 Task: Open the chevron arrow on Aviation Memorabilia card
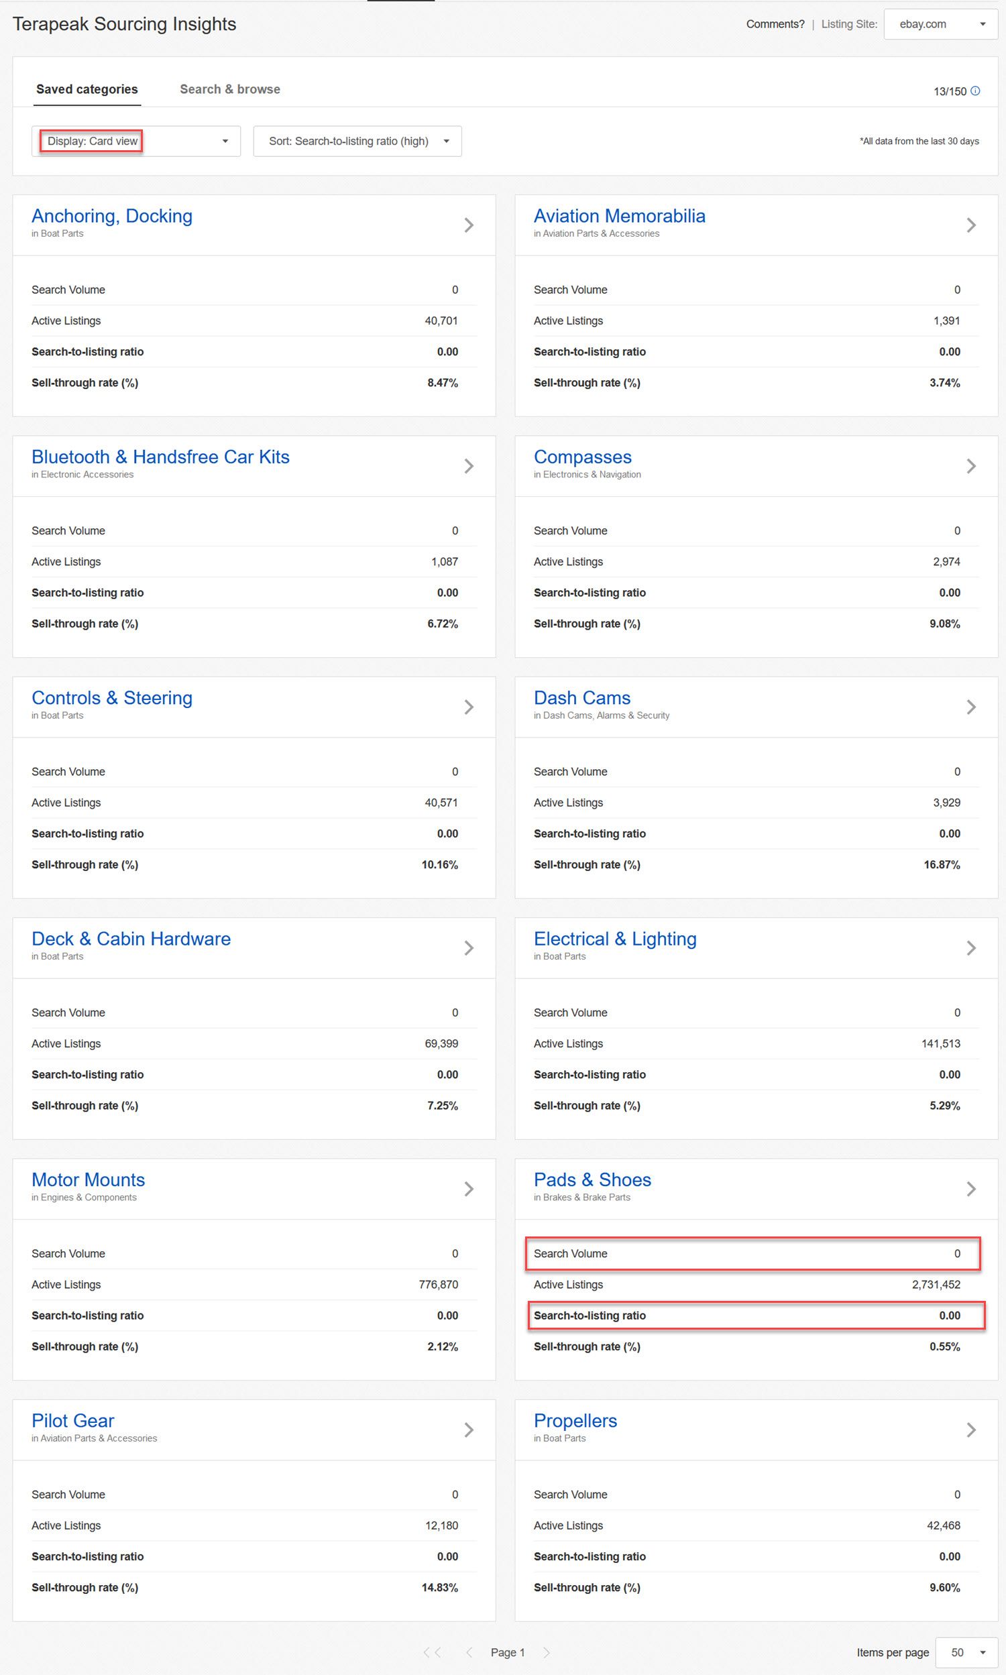pyautogui.click(x=970, y=225)
